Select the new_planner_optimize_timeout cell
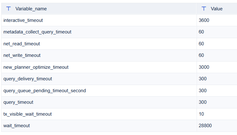Viewport: 237px width, 135px height. [99, 67]
